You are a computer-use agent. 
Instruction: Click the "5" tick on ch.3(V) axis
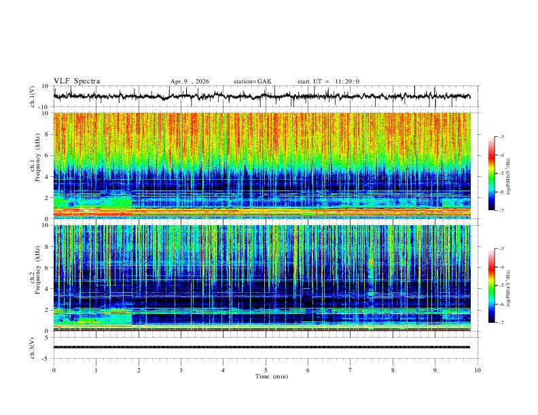pyautogui.click(x=48, y=337)
